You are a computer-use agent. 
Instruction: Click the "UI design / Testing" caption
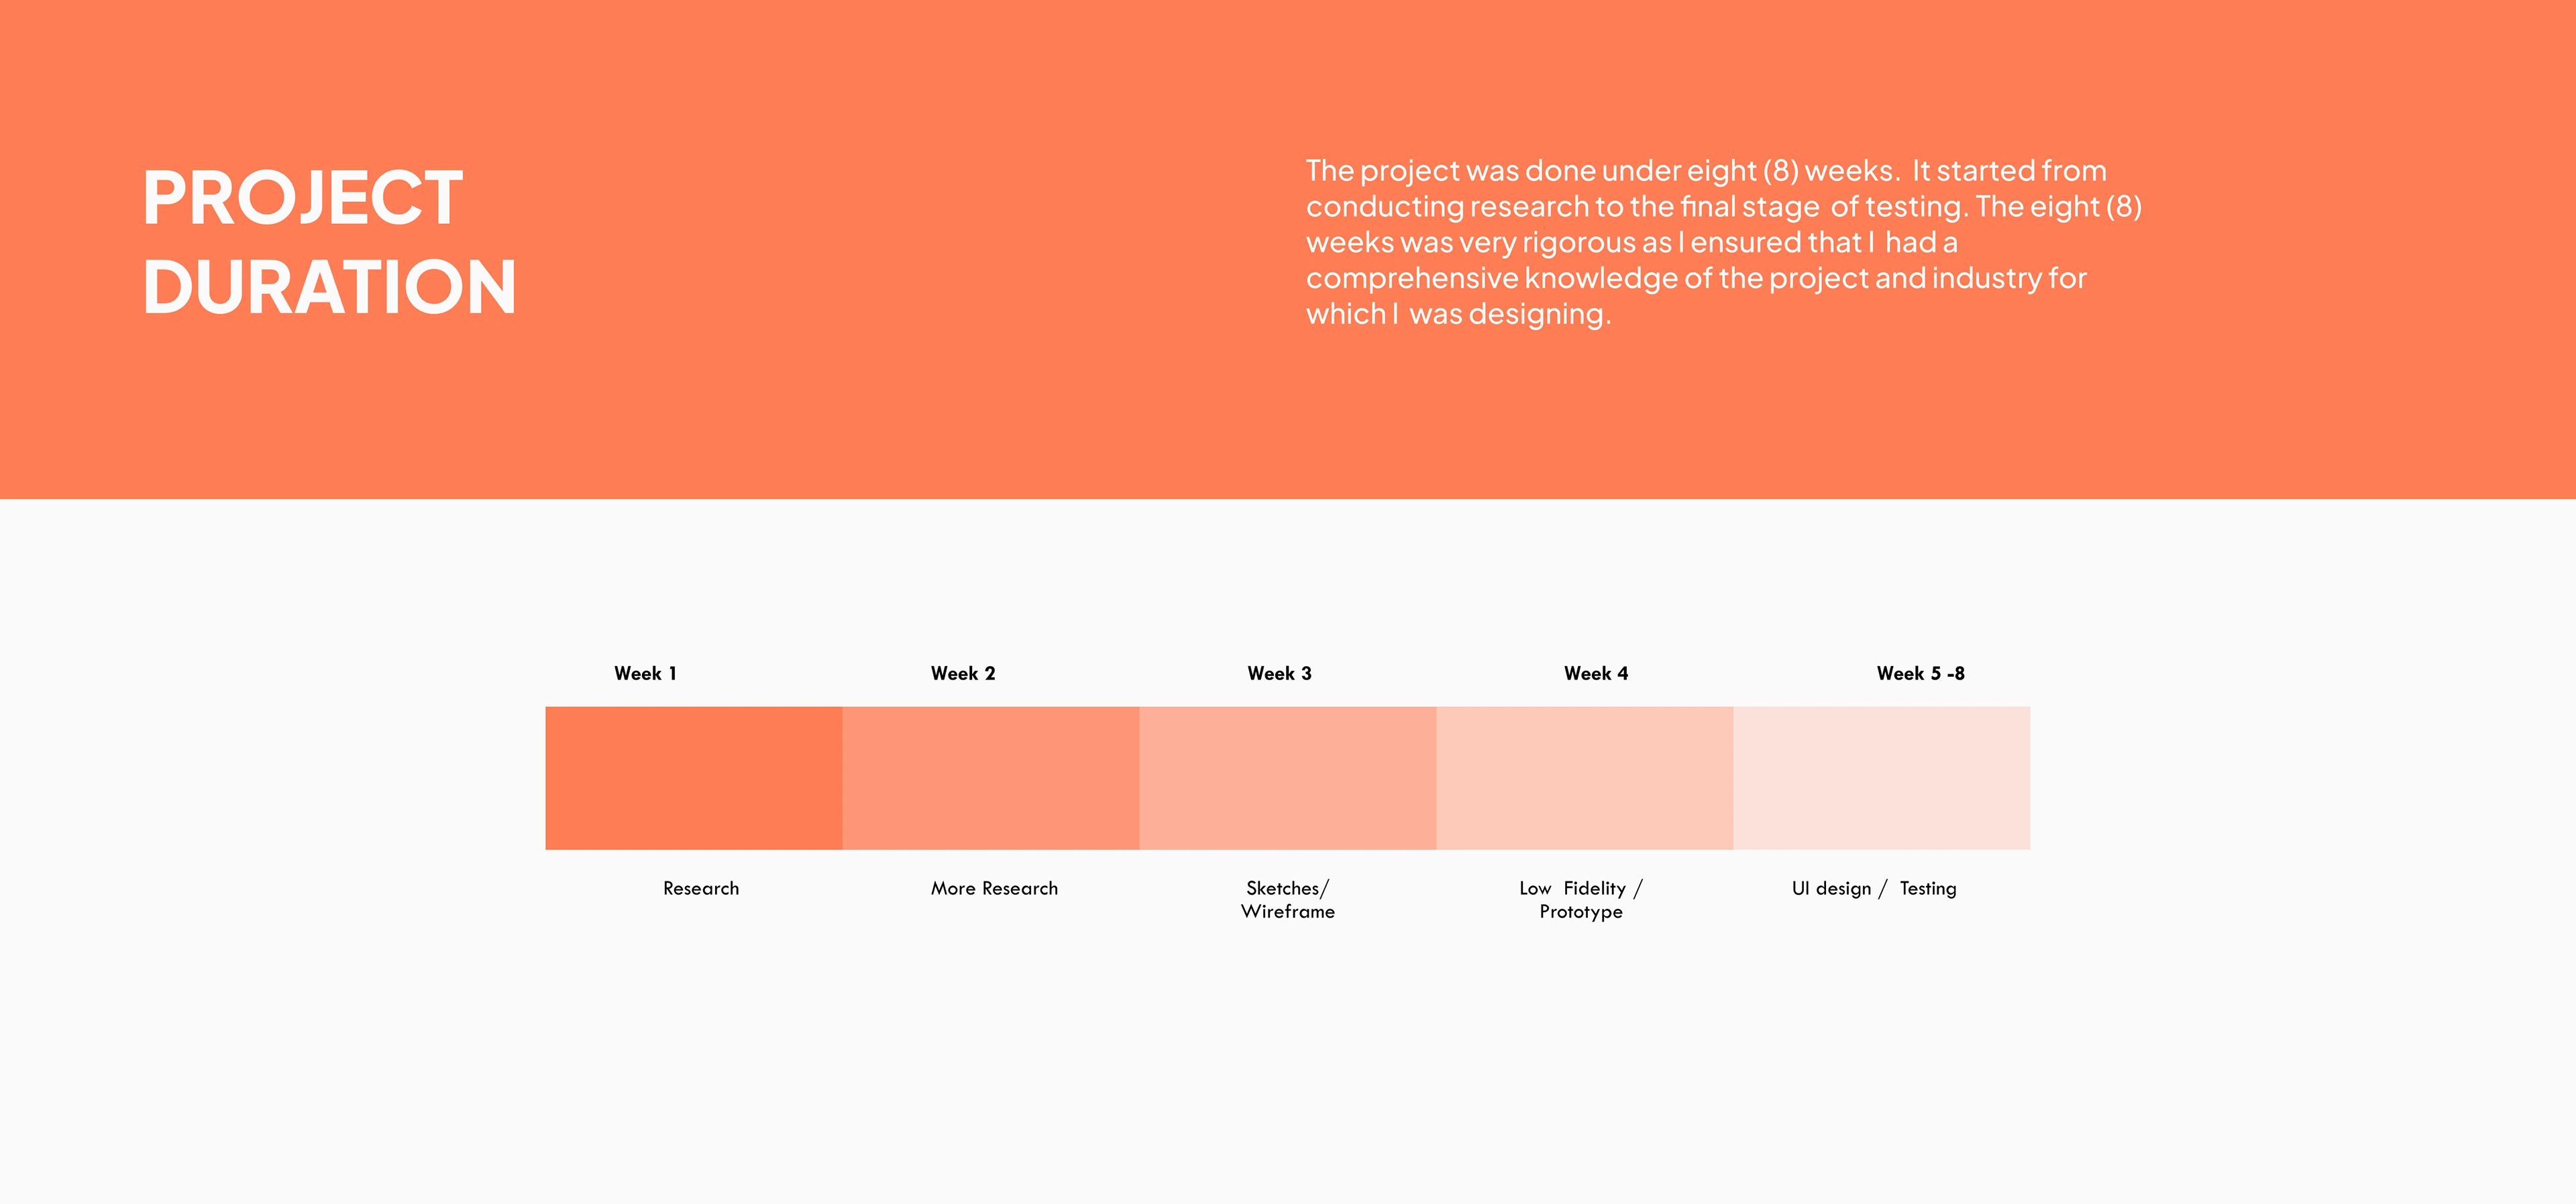pyautogui.click(x=1874, y=888)
